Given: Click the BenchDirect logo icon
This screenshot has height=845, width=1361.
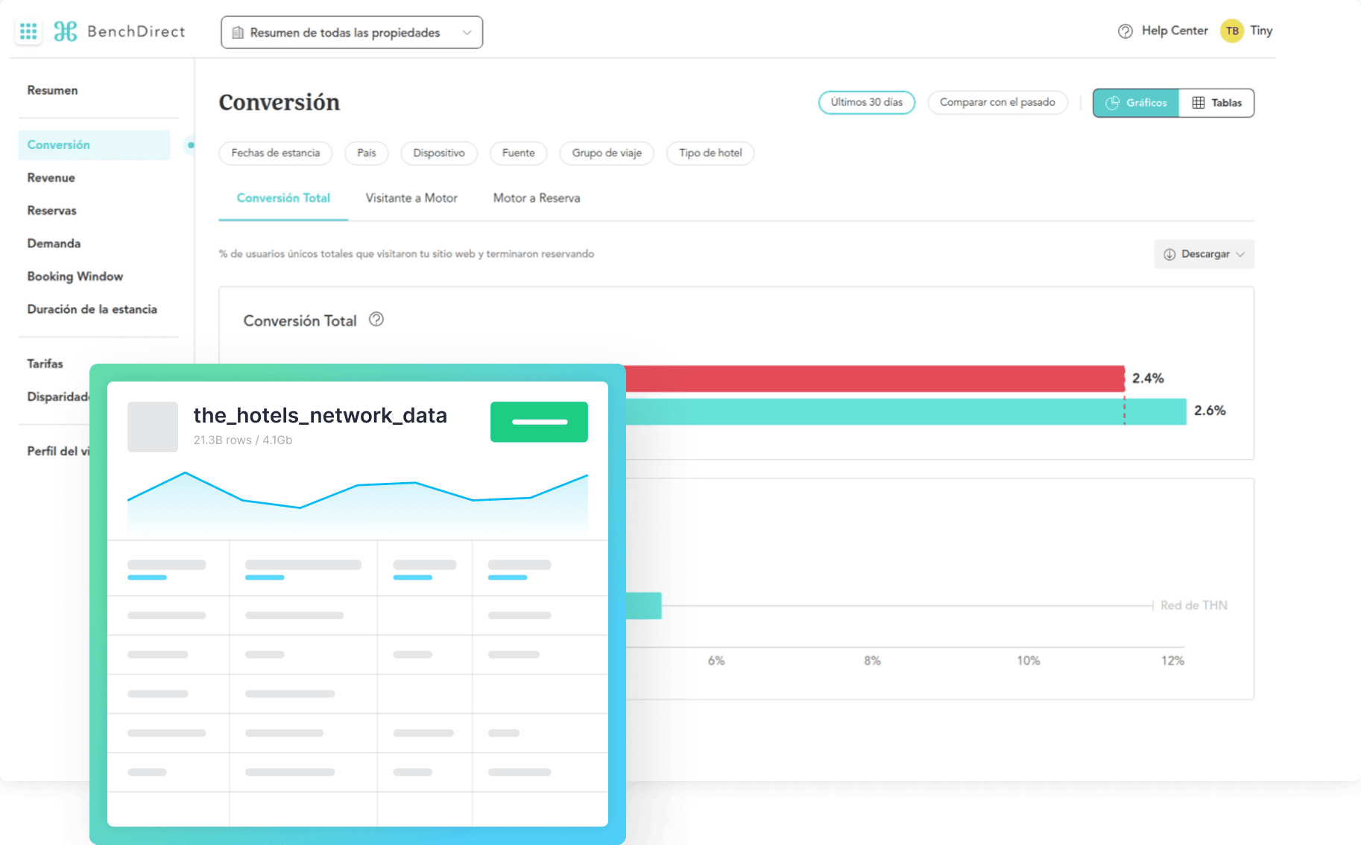Looking at the screenshot, I should click(66, 31).
